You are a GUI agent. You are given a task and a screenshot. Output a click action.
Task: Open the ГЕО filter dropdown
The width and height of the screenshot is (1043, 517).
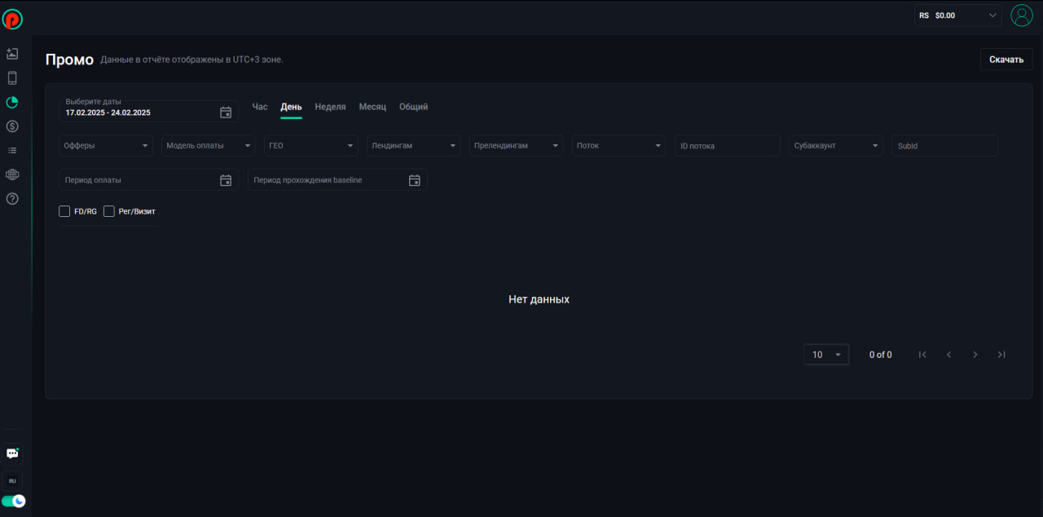tap(311, 146)
